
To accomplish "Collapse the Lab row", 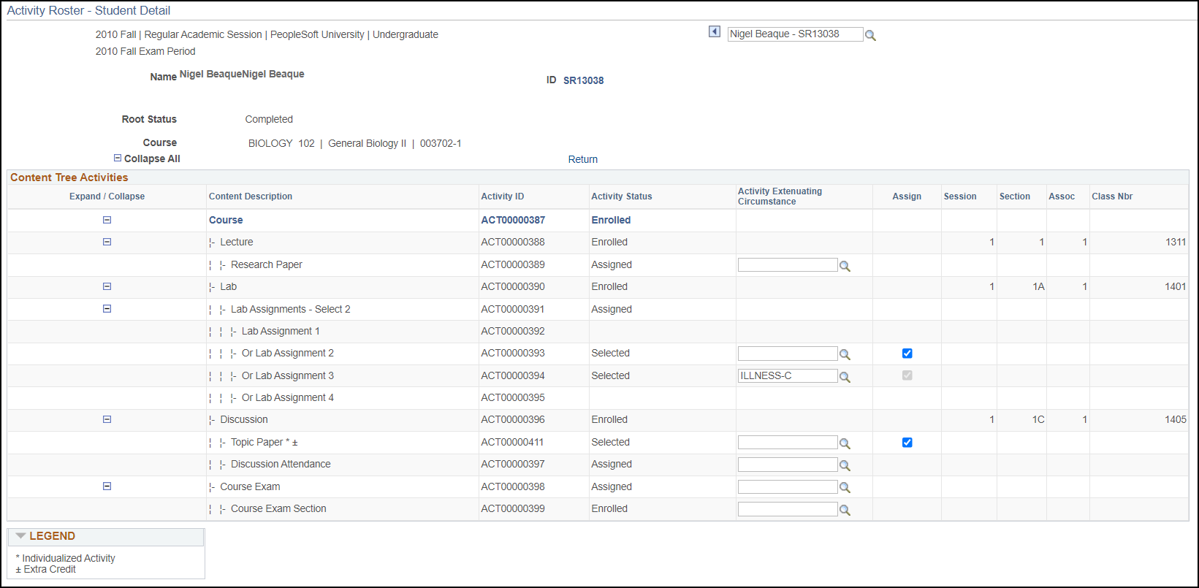I will pyautogui.click(x=107, y=286).
